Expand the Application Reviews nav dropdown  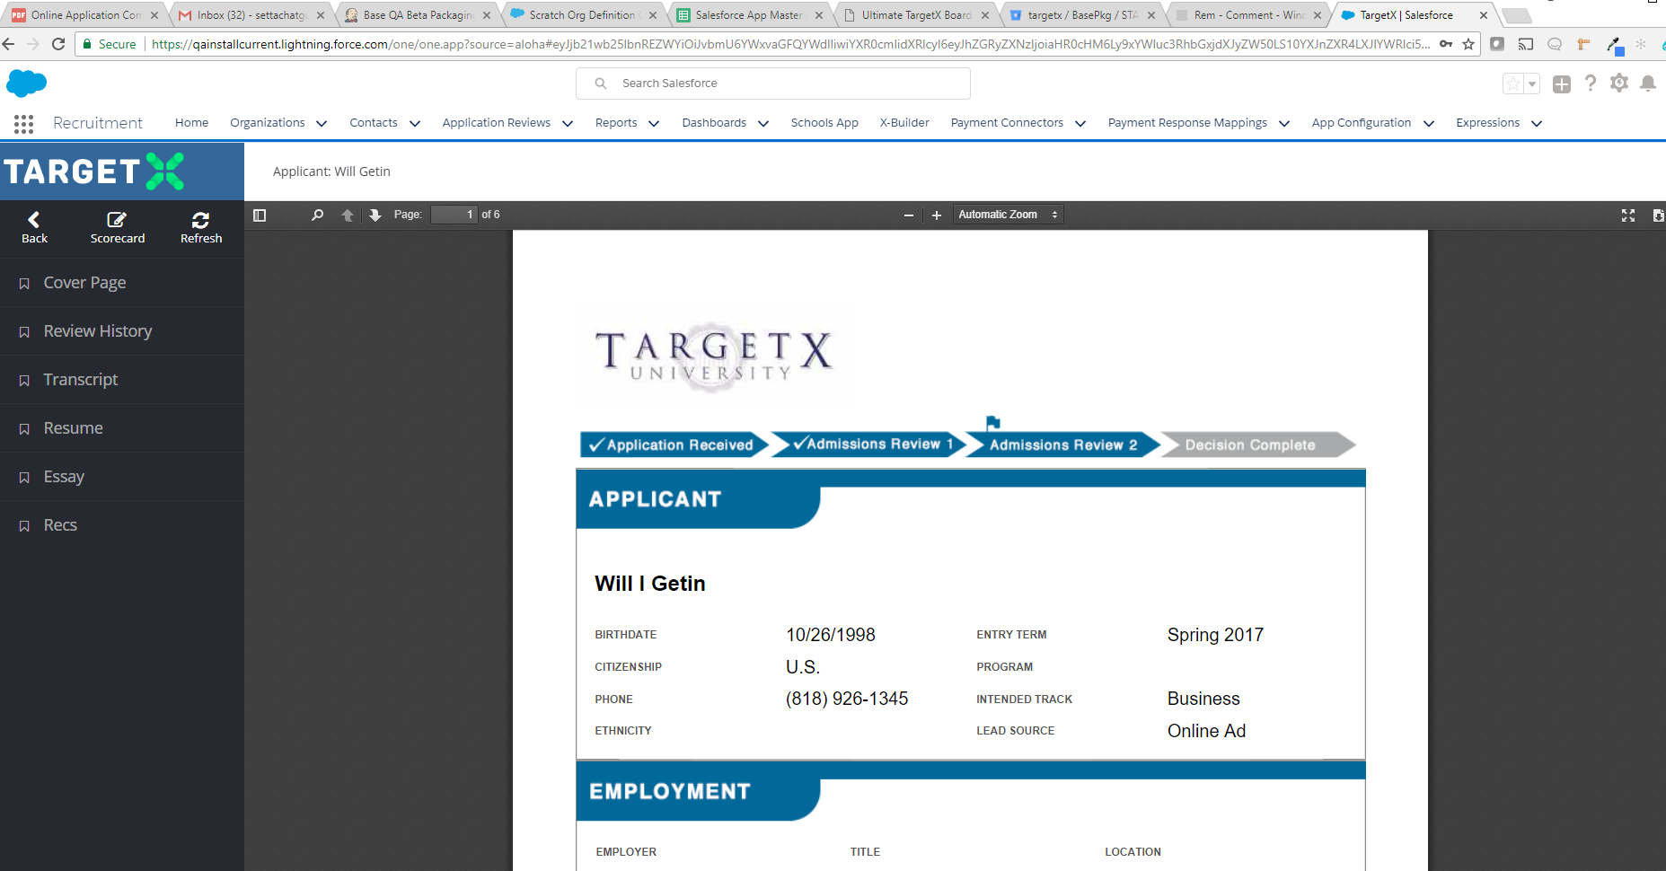coord(568,124)
